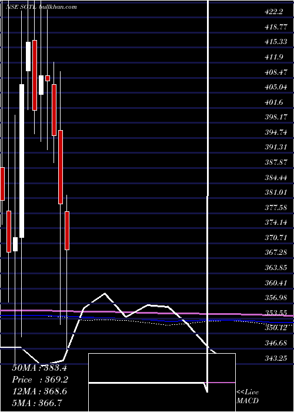Click the 377.58 price axis label
The width and height of the screenshot is (294, 412).
277,207
